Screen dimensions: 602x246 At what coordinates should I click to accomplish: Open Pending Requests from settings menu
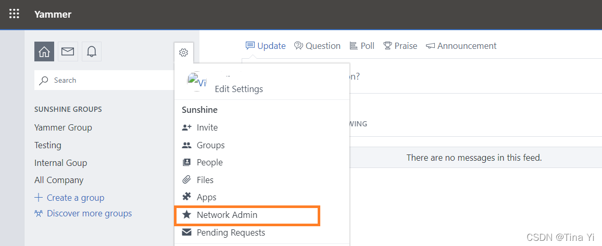tap(231, 232)
